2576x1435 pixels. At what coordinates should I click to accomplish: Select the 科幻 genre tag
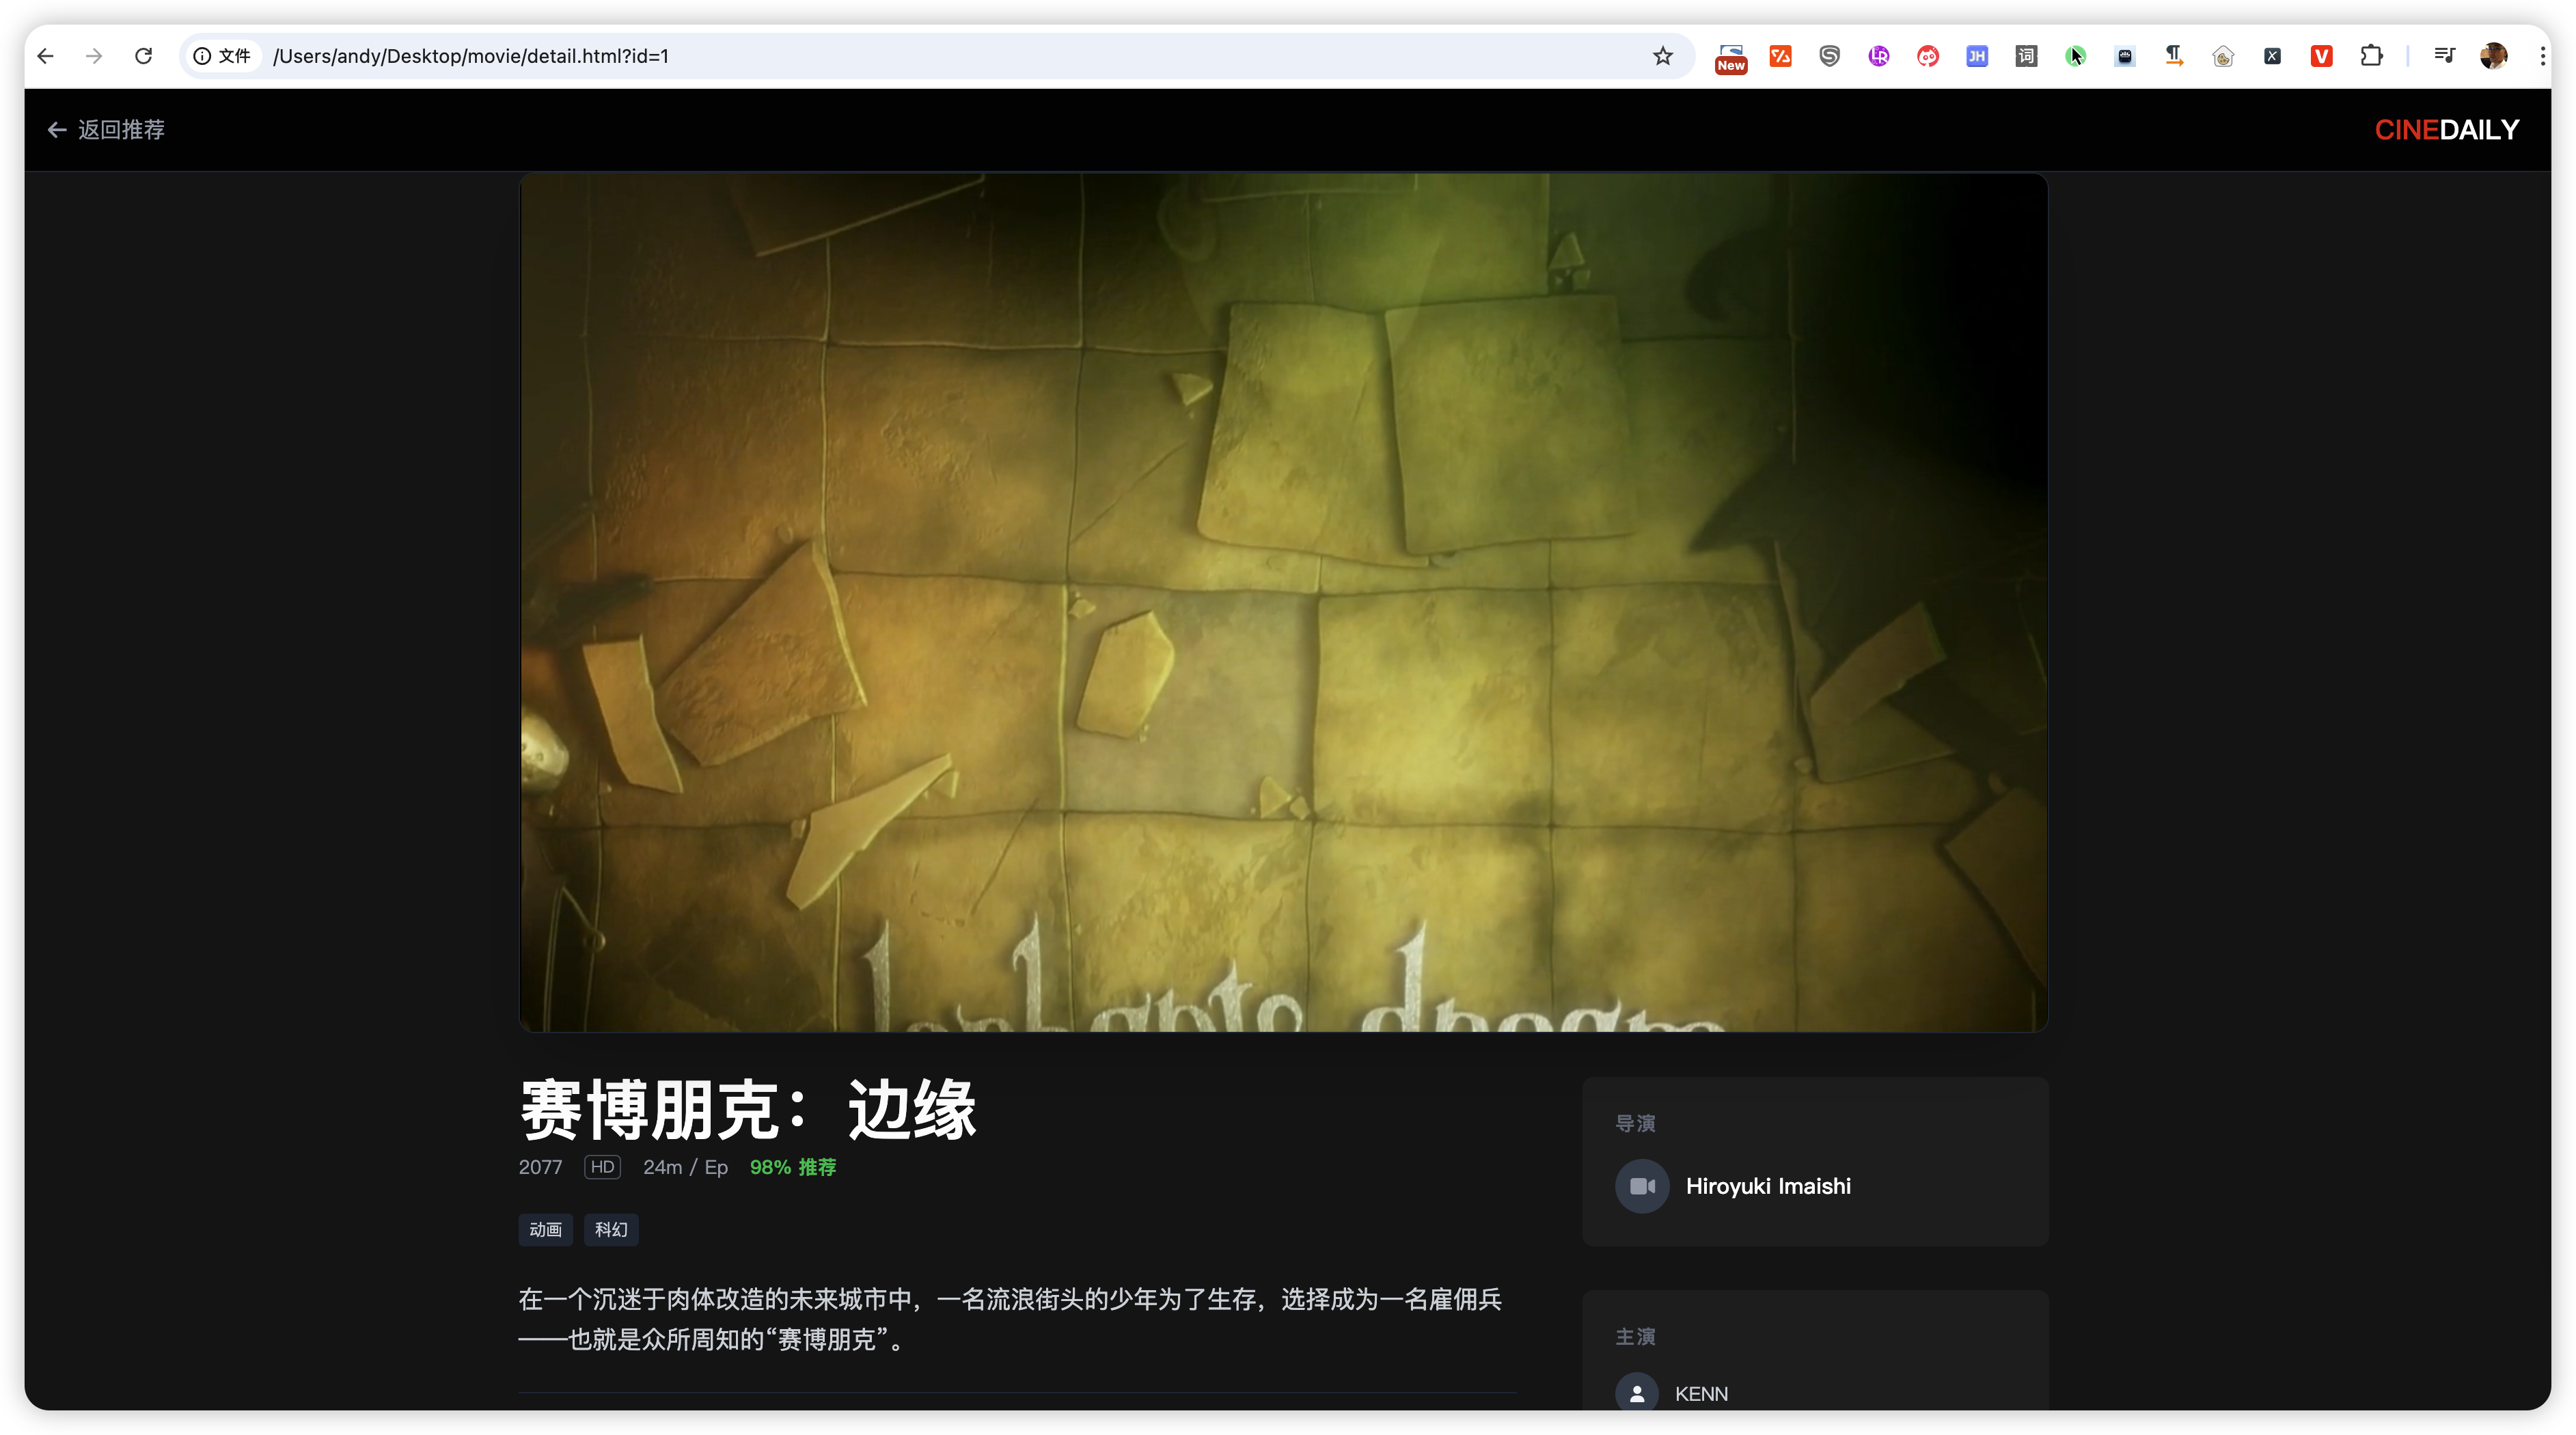pos(611,1229)
